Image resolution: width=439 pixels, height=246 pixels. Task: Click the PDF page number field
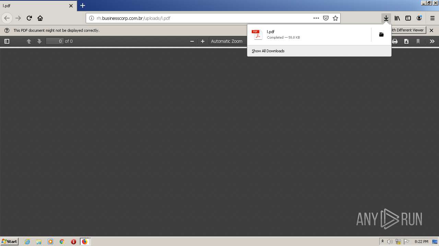tap(55, 41)
